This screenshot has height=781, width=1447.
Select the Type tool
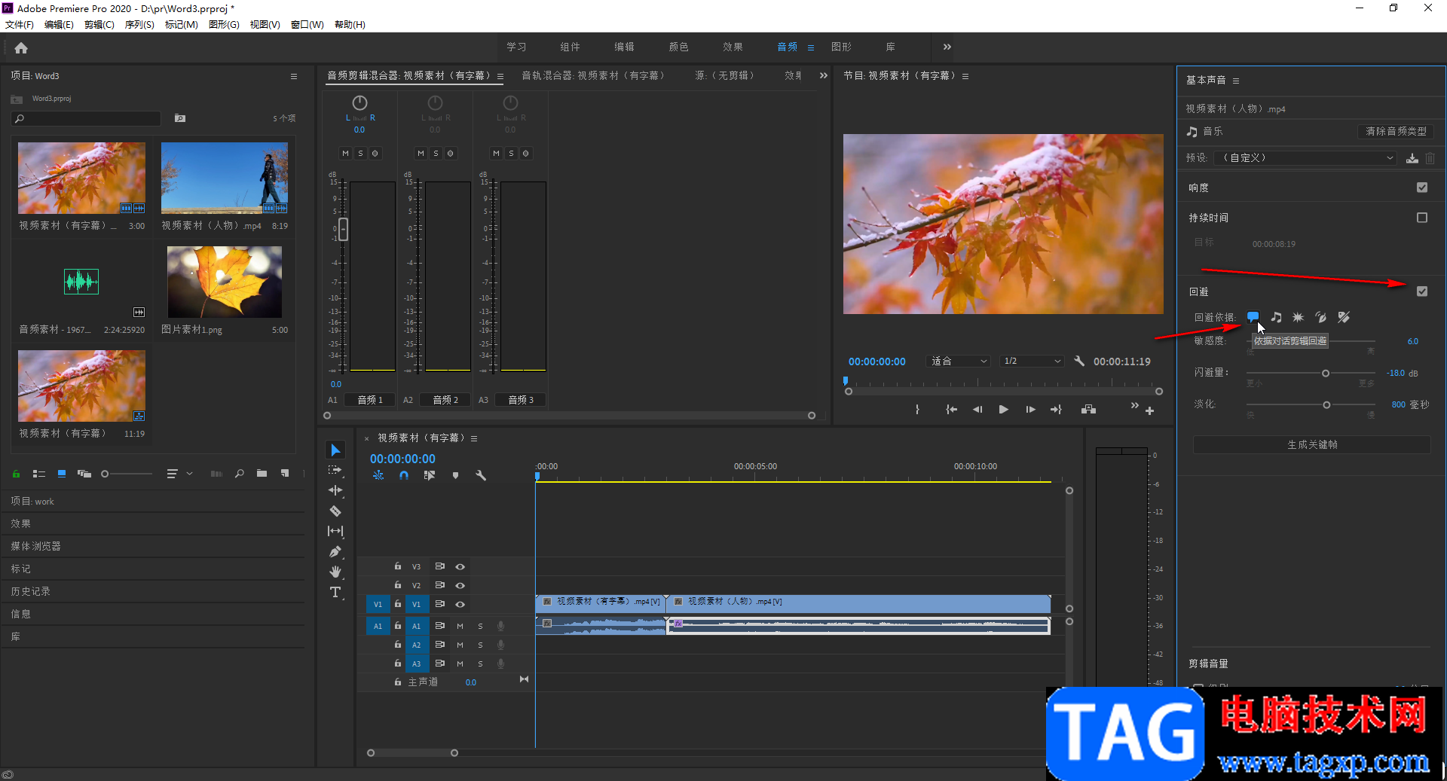coord(335,593)
